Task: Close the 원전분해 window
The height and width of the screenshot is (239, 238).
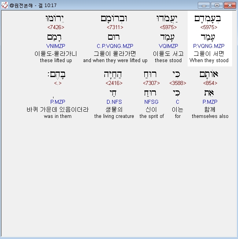Action: (x=230, y=6)
